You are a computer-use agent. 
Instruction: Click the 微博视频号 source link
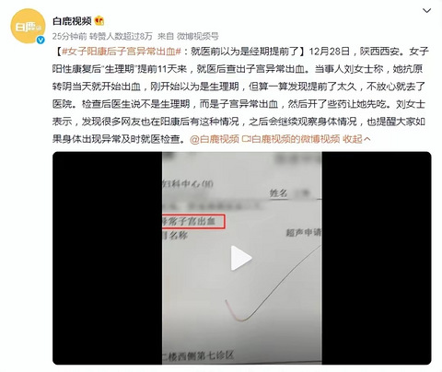pos(198,36)
